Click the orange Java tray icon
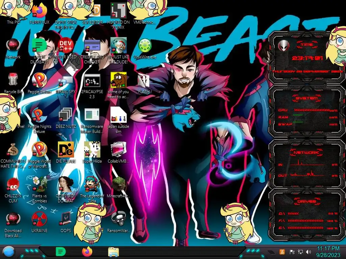 (x=282, y=252)
